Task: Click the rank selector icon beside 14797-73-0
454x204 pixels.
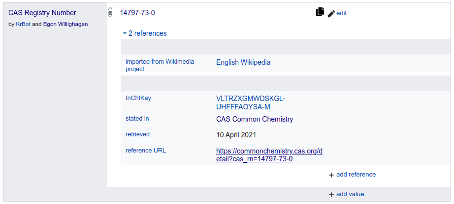Action: (110, 12)
